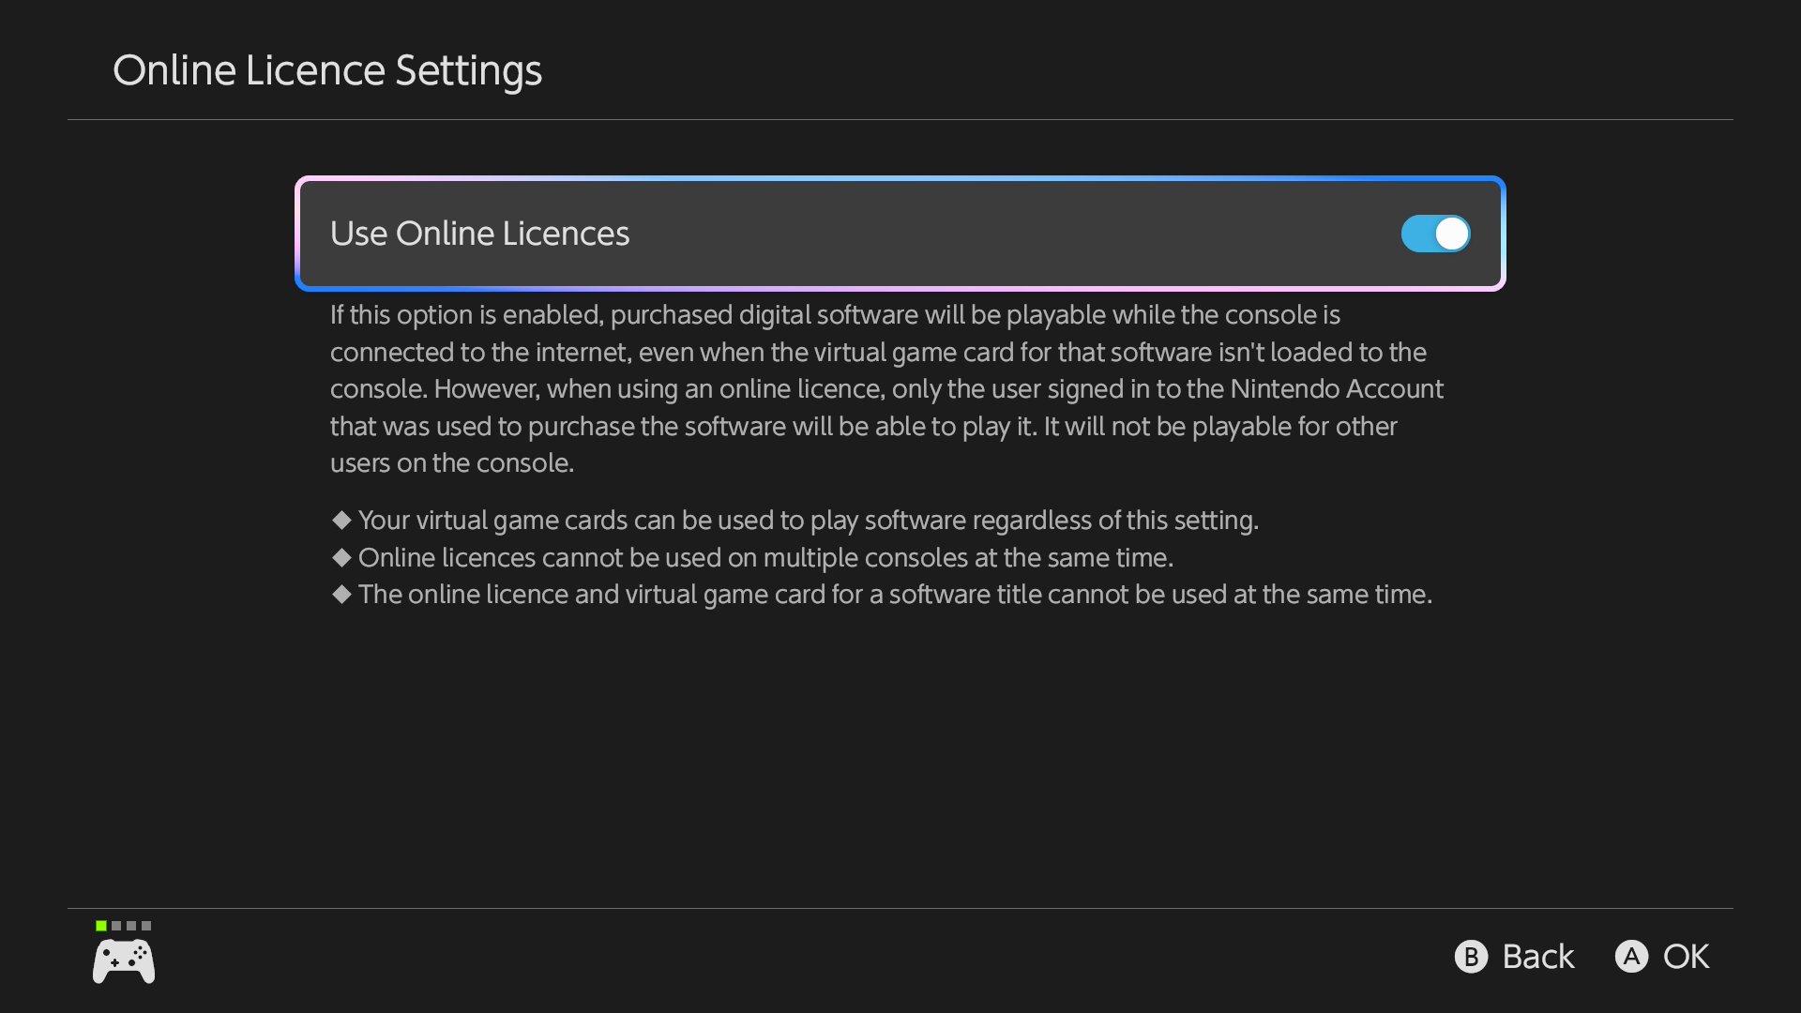Tap the circular A button icon
The width and height of the screenshot is (1801, 1013).
click(x=1631, y=957)
